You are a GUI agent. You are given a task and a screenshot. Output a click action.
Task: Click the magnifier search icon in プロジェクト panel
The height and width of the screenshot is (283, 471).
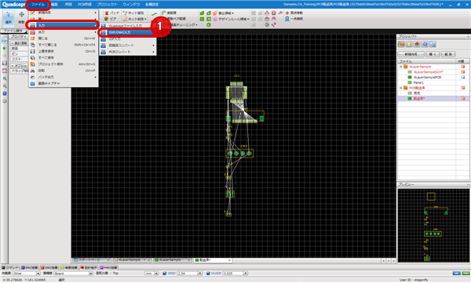coord(425,45)
